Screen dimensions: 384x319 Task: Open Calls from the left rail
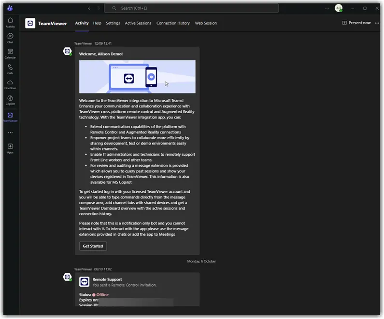click(x=10, y=69)
